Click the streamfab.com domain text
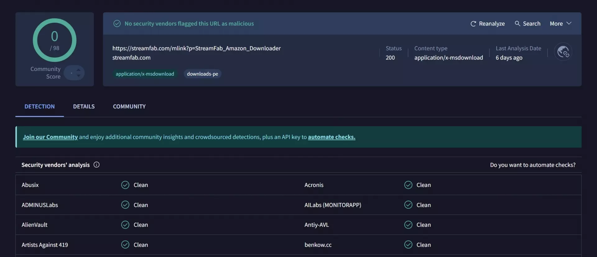597x257 pixels. pyautogui.click(x=131, y=58)
